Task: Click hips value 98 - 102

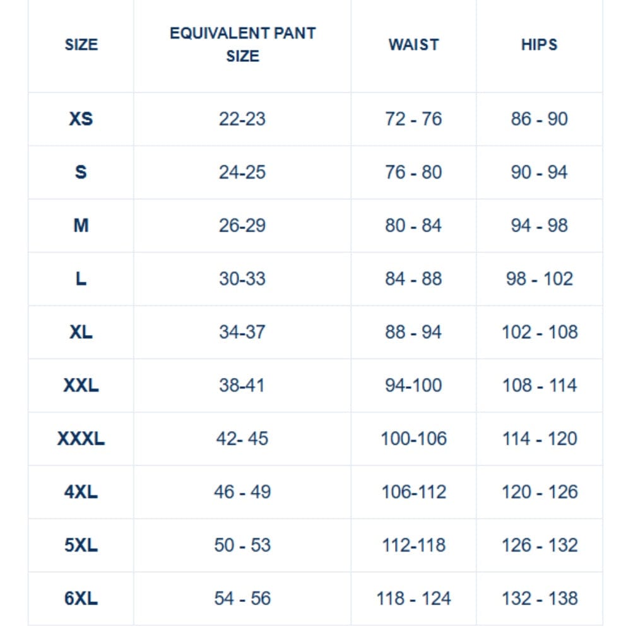Action: [x=539, y=279]
